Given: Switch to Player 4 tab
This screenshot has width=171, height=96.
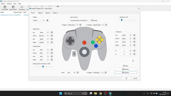Looking at the screenshot, I should tap(55, 13).
